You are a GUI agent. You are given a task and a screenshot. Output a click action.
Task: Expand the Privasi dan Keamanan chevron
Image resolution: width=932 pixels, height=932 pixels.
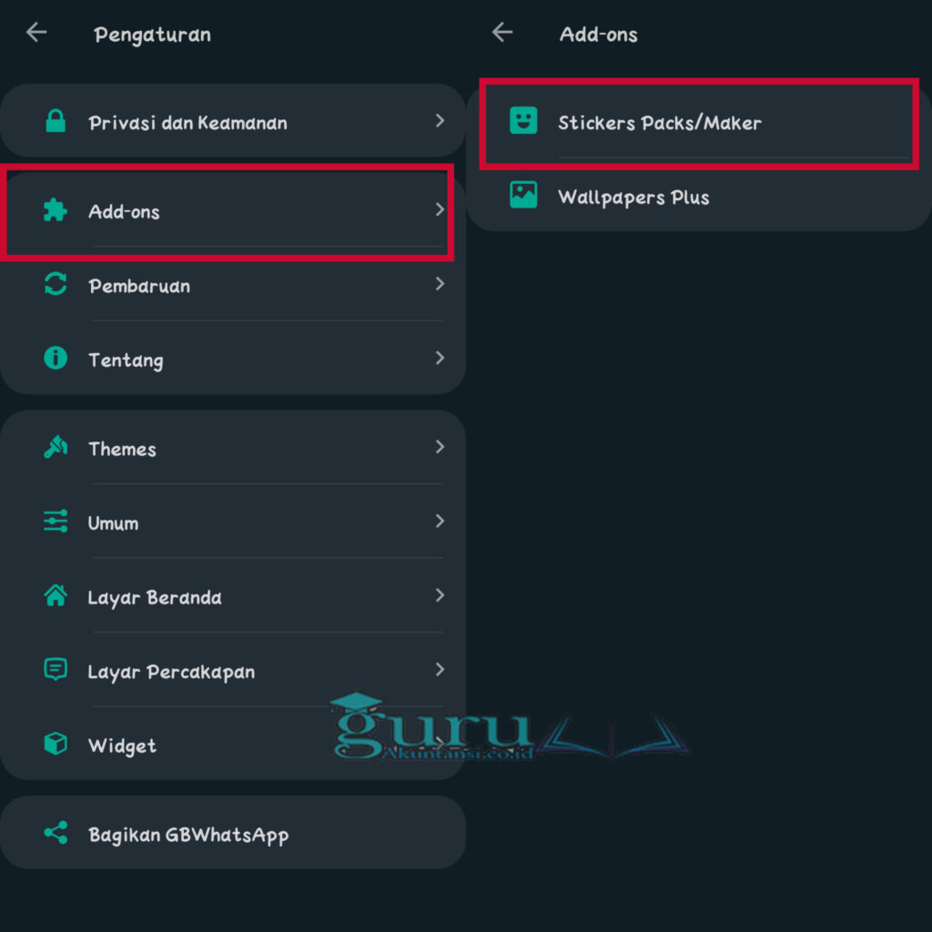(x=440, y=121)
